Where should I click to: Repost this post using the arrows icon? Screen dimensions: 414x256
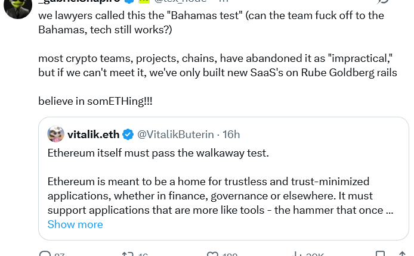click(x=127, y=254)
